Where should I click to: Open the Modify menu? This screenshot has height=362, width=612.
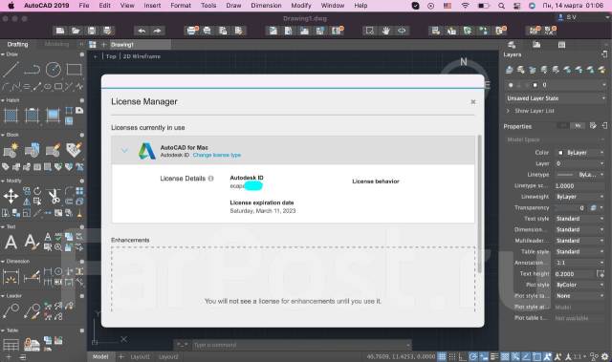tap(301, 6)
